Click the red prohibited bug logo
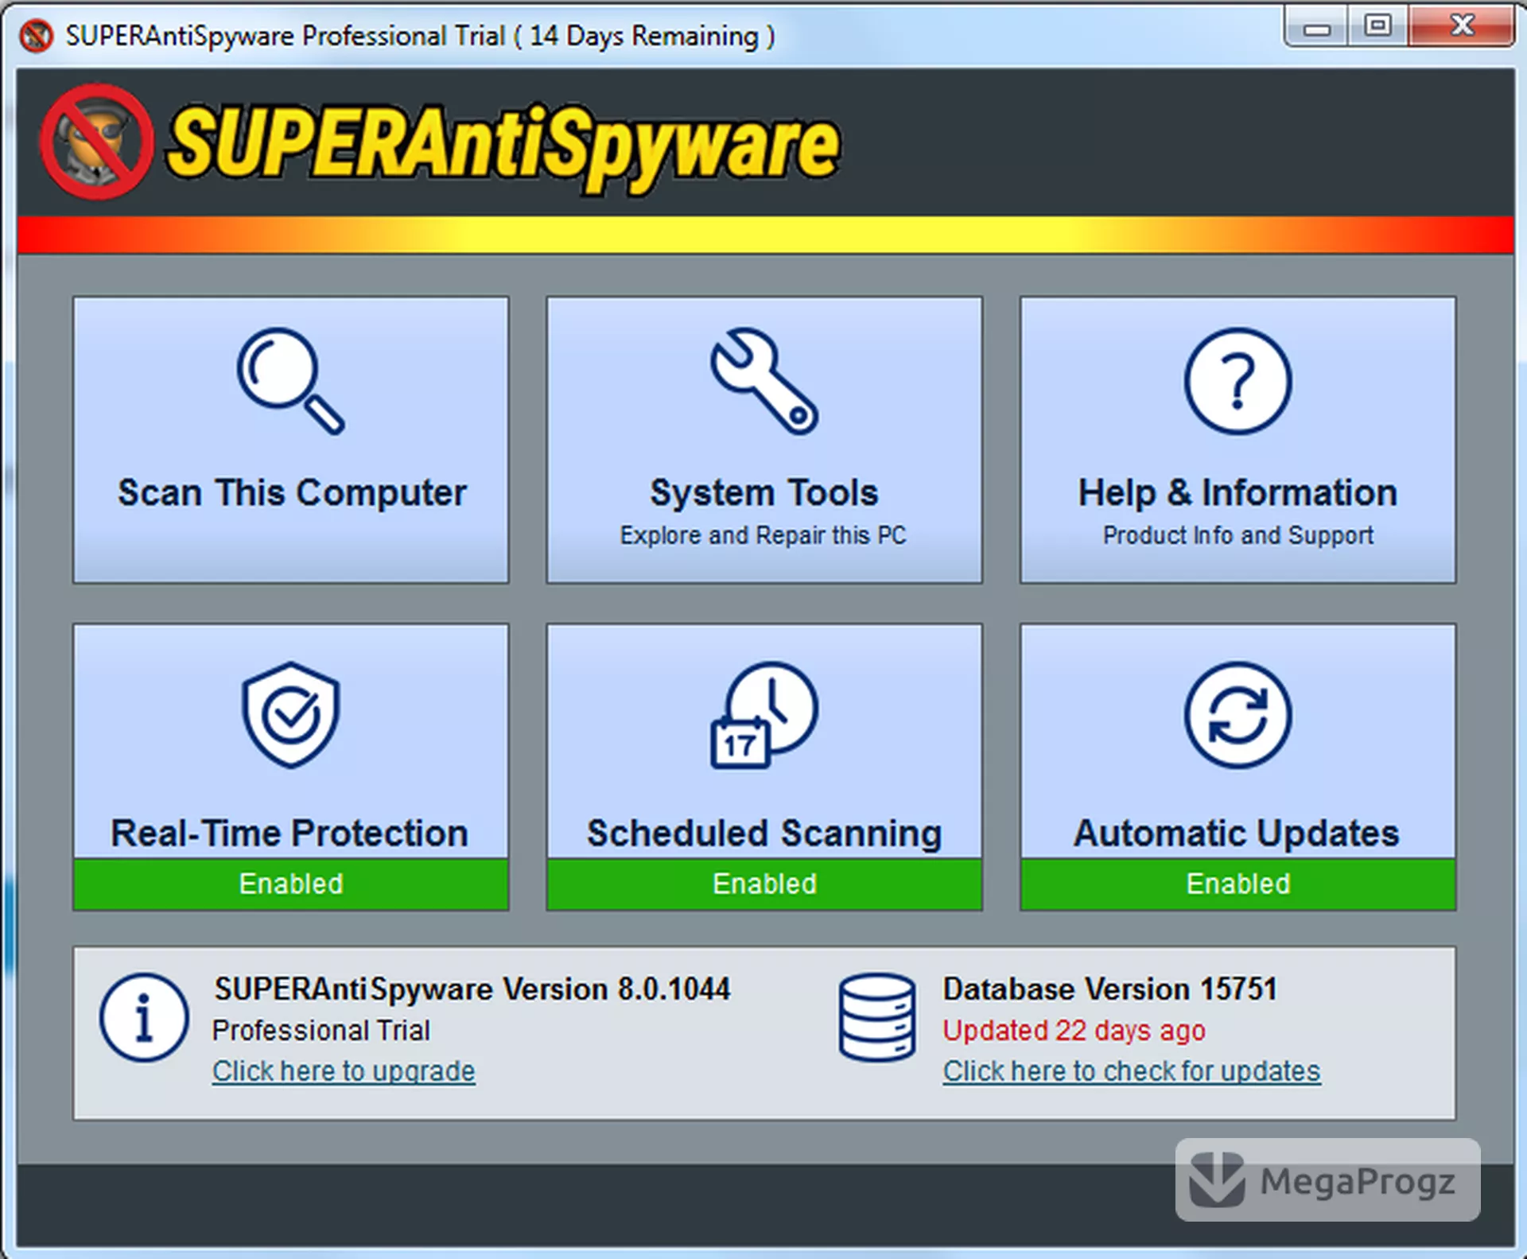The image size is (1527, 1259). pos(97,142)
